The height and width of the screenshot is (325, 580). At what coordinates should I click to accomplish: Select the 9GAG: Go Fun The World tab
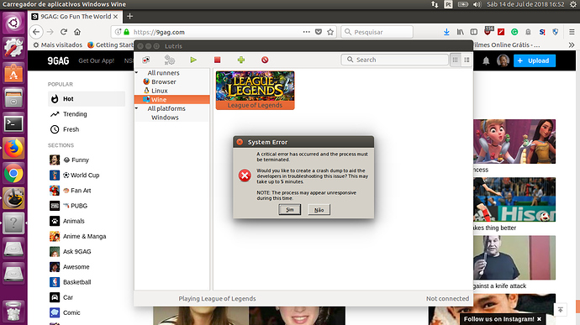(75, 16)
